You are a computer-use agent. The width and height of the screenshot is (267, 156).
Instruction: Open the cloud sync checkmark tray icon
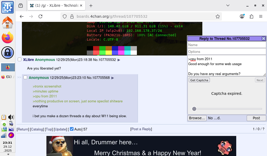pos(4,124)
